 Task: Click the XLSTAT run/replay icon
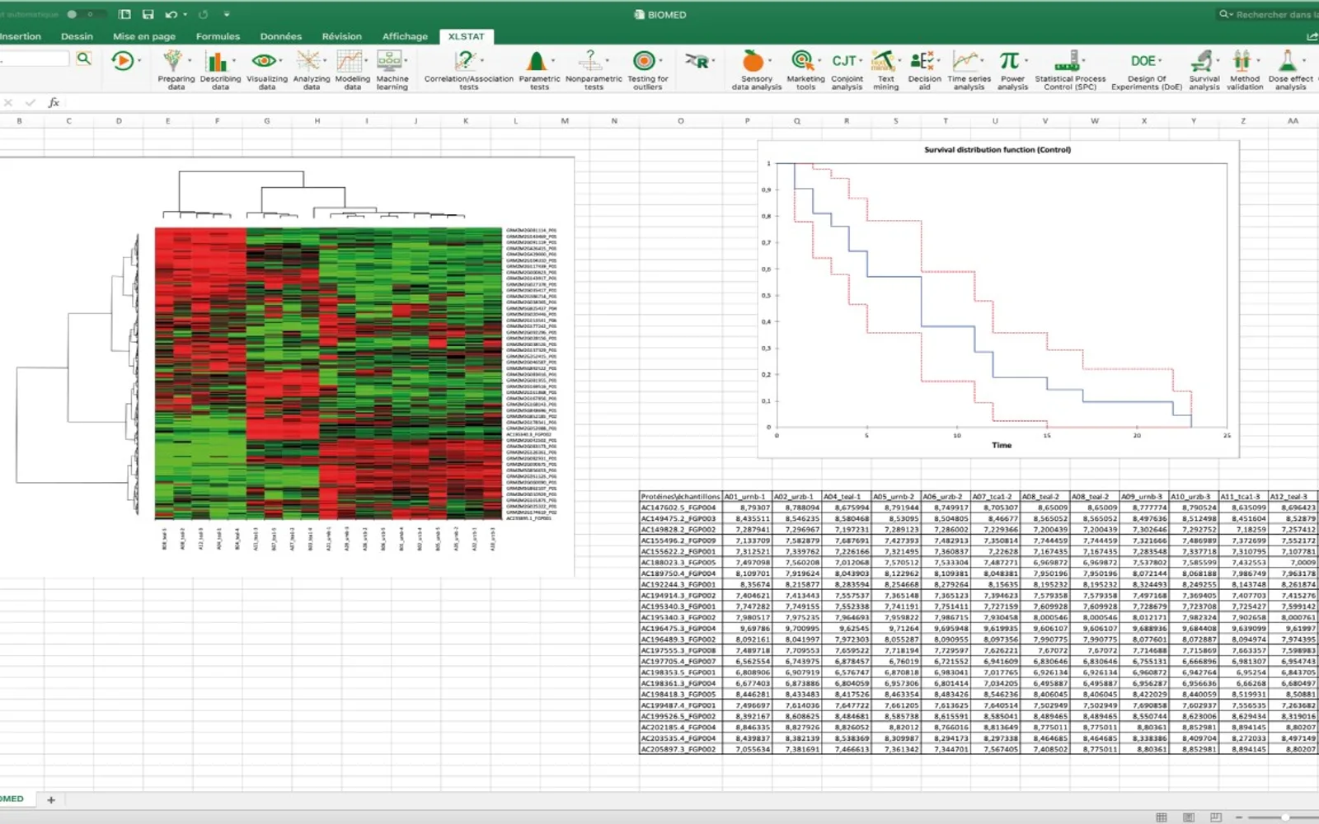point(123,60)
